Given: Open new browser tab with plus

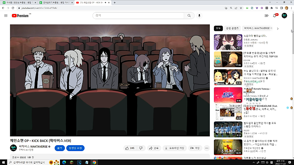Looking at the screenshot, I should (x=115, y=3).
